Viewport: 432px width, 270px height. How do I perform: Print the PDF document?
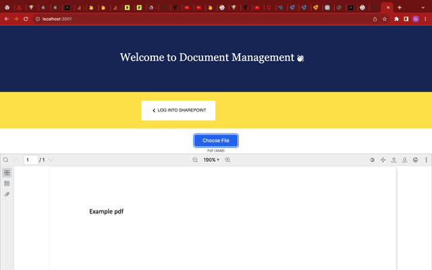(x=415, y=160)
